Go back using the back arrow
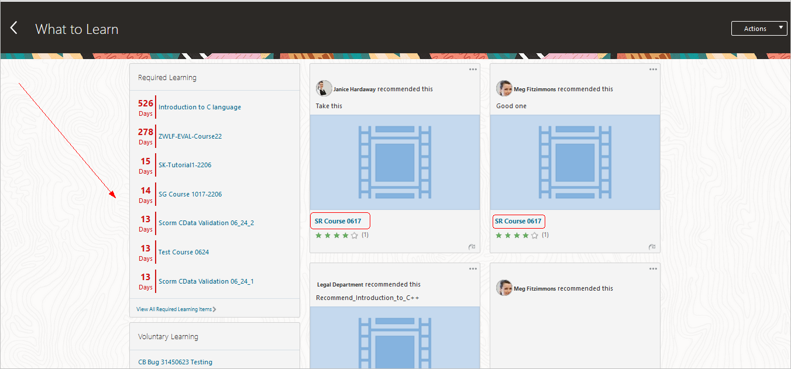Image resolution: width=791 pixels, height=369 pixels. click(x=14, y=28)
